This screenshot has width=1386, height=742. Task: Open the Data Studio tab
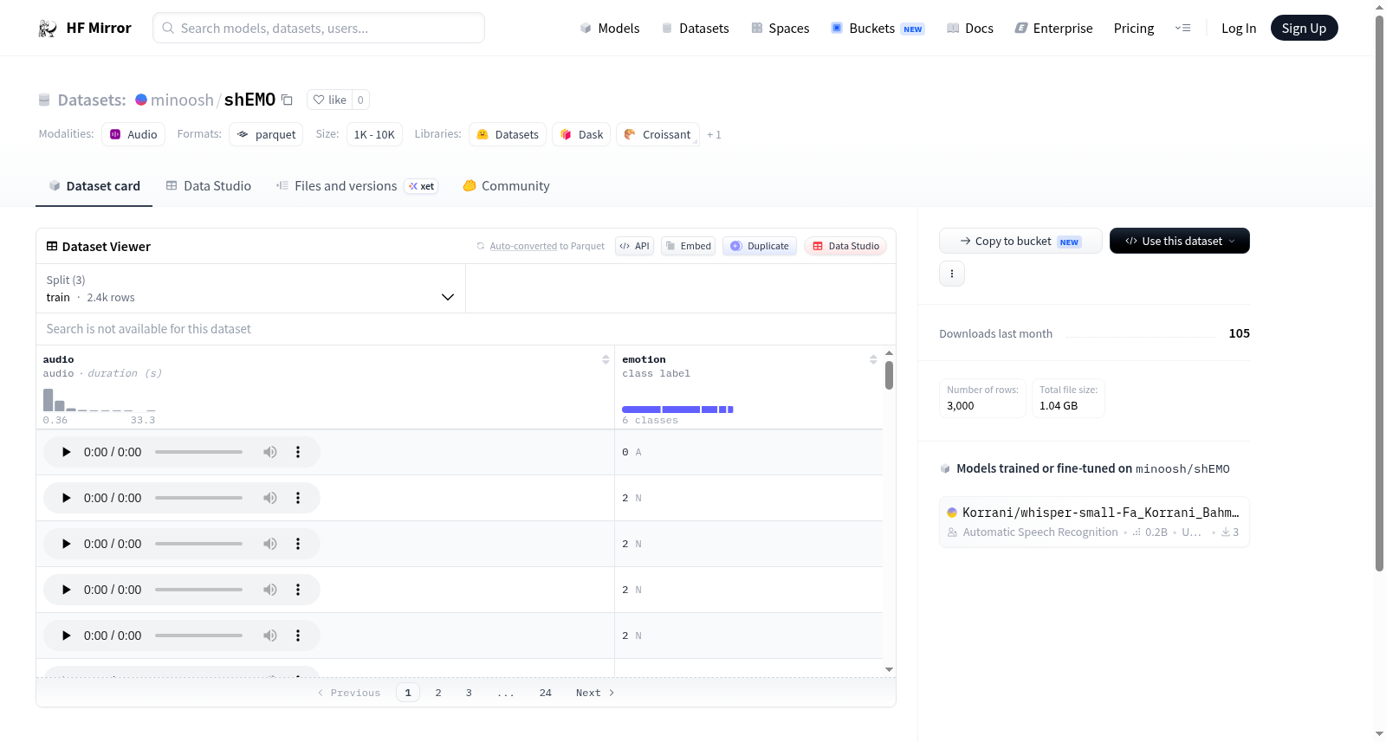pyautogui.click(x=209, y=186)
